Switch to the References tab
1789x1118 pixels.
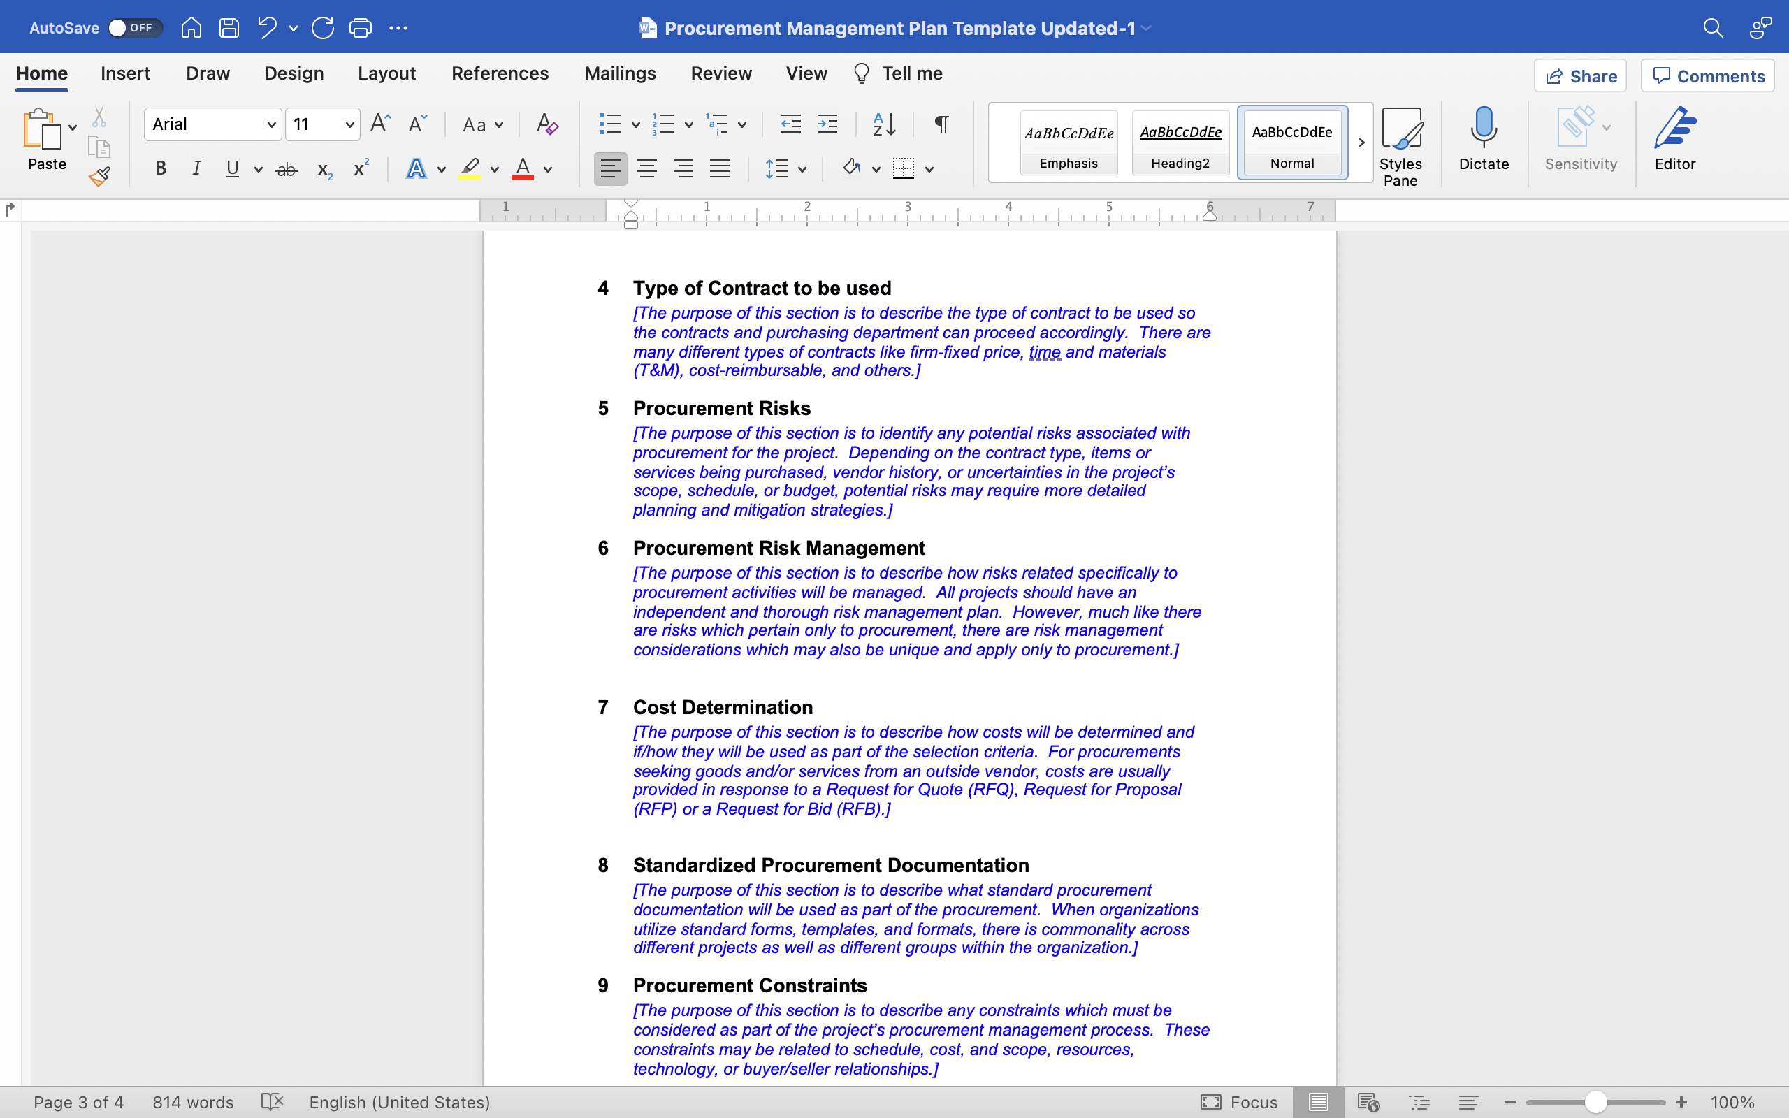coord(500,73)
